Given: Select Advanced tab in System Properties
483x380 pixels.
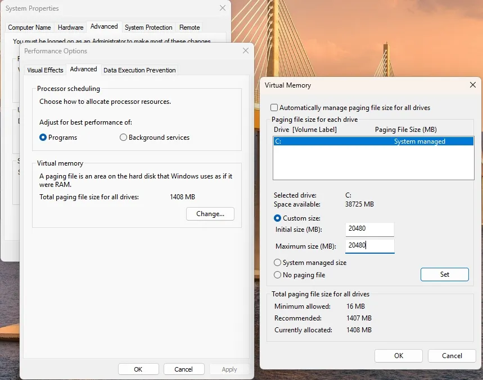Looking at the screenshot, I should pyautogui.click(x=104, y=26).
